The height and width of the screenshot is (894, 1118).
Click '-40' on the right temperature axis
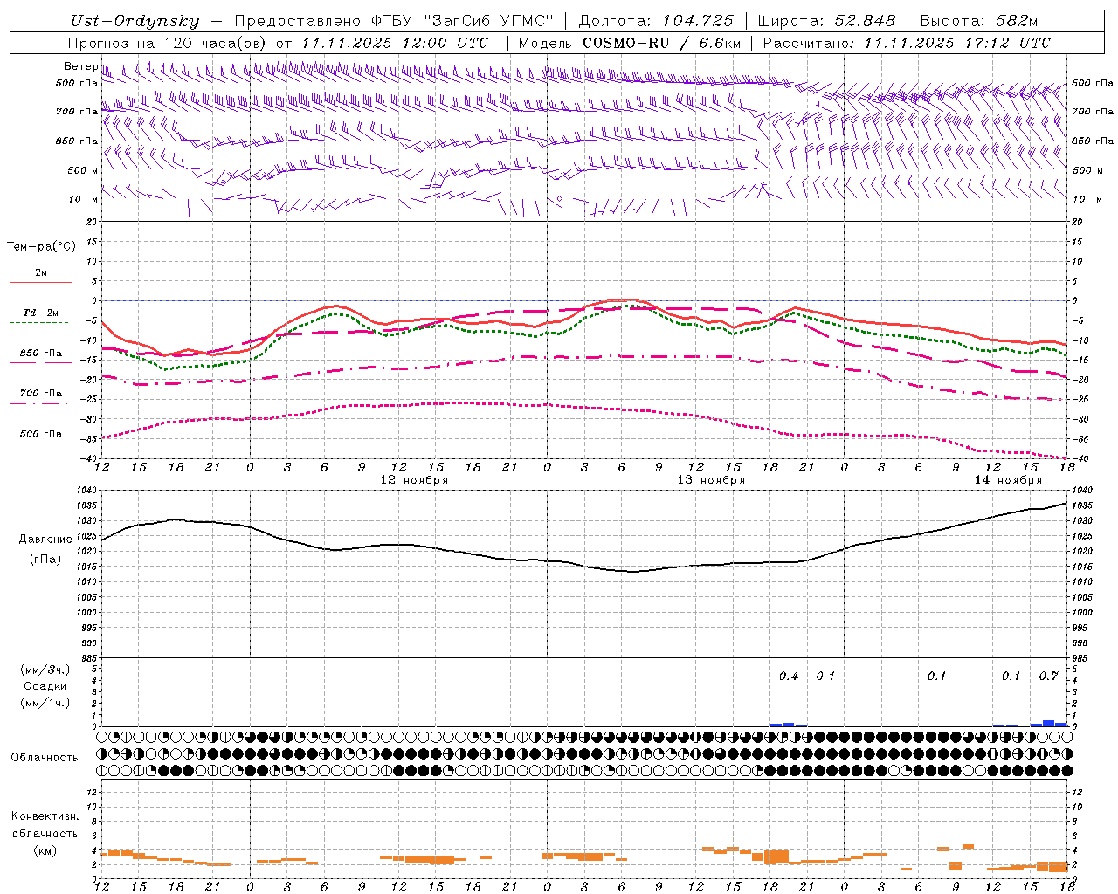coord(1080,459)
